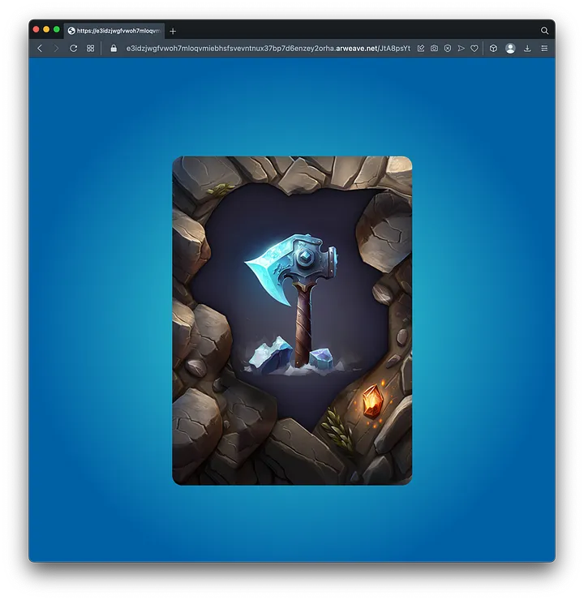Minimize the window with yellow button

pos(46,29)
